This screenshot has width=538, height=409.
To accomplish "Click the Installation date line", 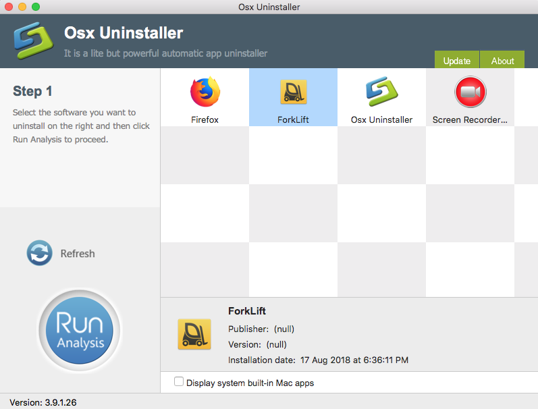I will click(319, 360).
